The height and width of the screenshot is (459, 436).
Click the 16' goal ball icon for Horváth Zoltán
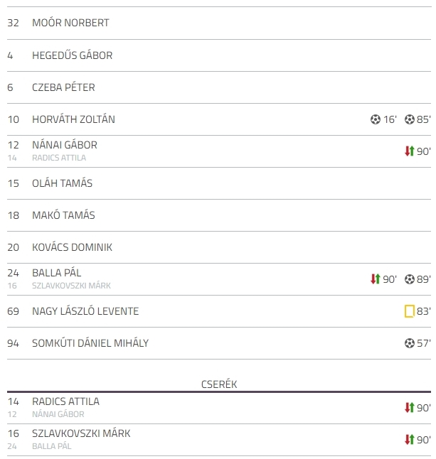pyautogui.click(x=375, y=119)
